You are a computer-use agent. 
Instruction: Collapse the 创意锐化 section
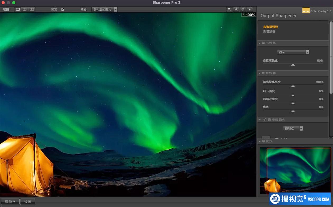(260, 73)
